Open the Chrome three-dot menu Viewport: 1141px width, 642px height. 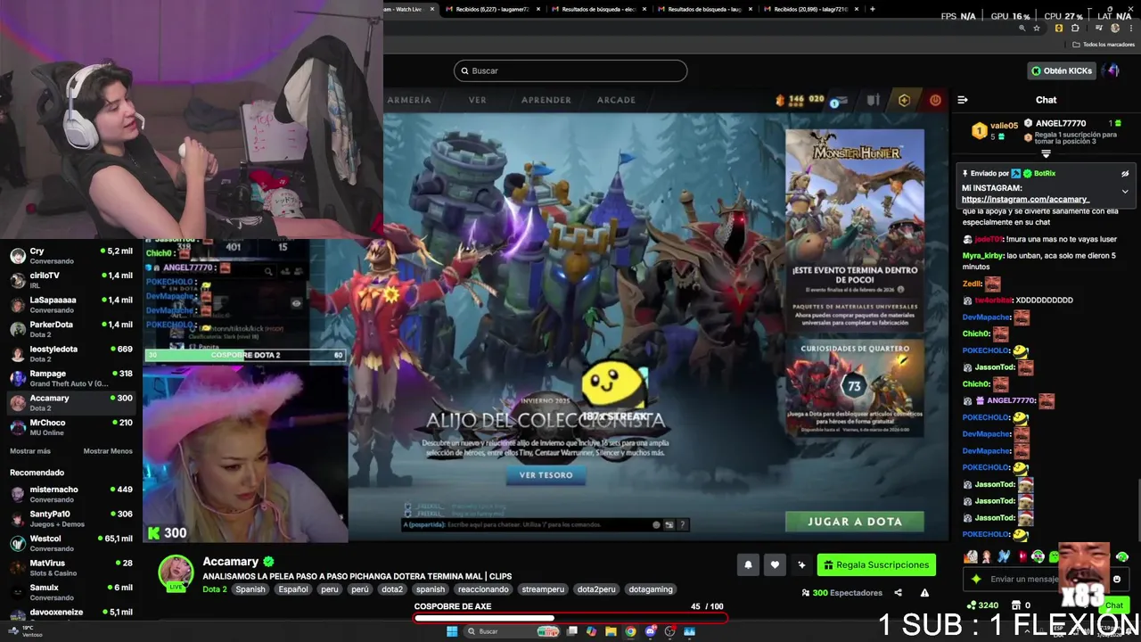(1131, 29)
